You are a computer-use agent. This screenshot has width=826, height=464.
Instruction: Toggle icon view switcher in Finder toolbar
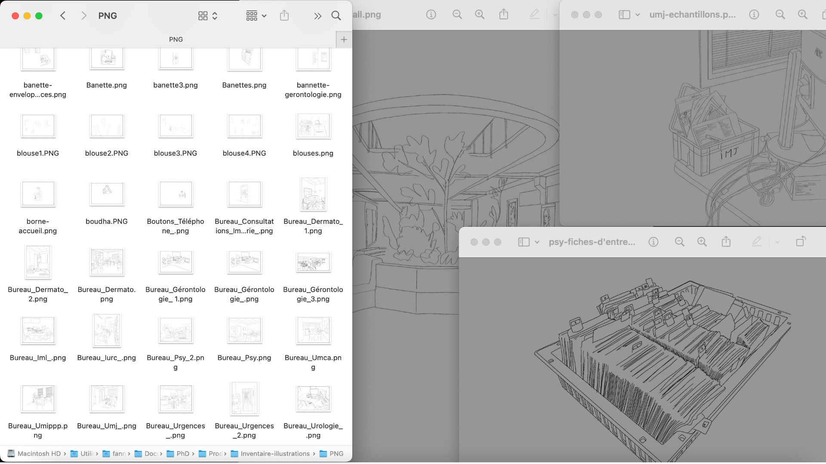(x=208, y=16)
